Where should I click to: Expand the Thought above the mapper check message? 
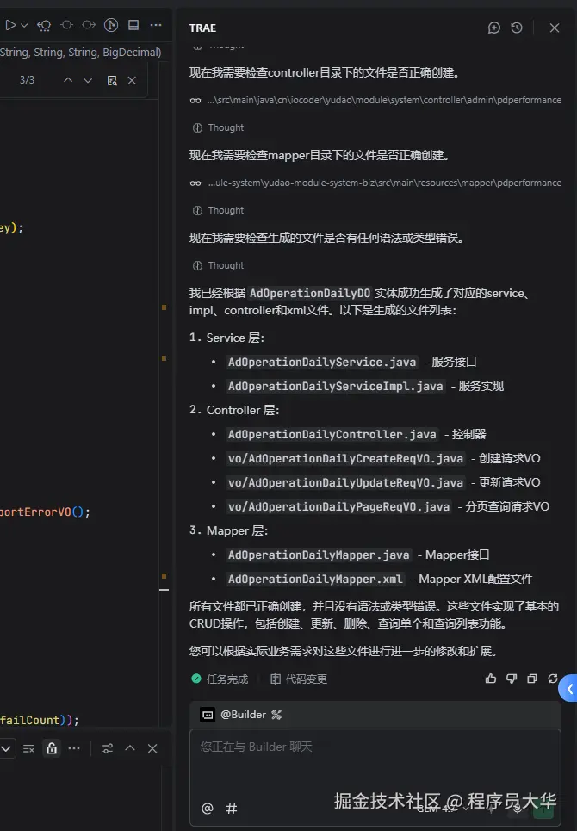tap(218, 127)
